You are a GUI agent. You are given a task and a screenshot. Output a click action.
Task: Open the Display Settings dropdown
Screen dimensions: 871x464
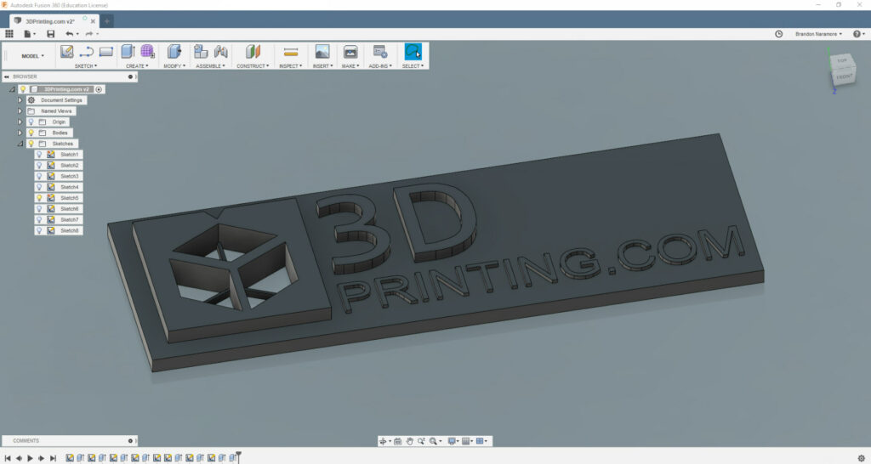pyautogui.click(x=453, y=441)
